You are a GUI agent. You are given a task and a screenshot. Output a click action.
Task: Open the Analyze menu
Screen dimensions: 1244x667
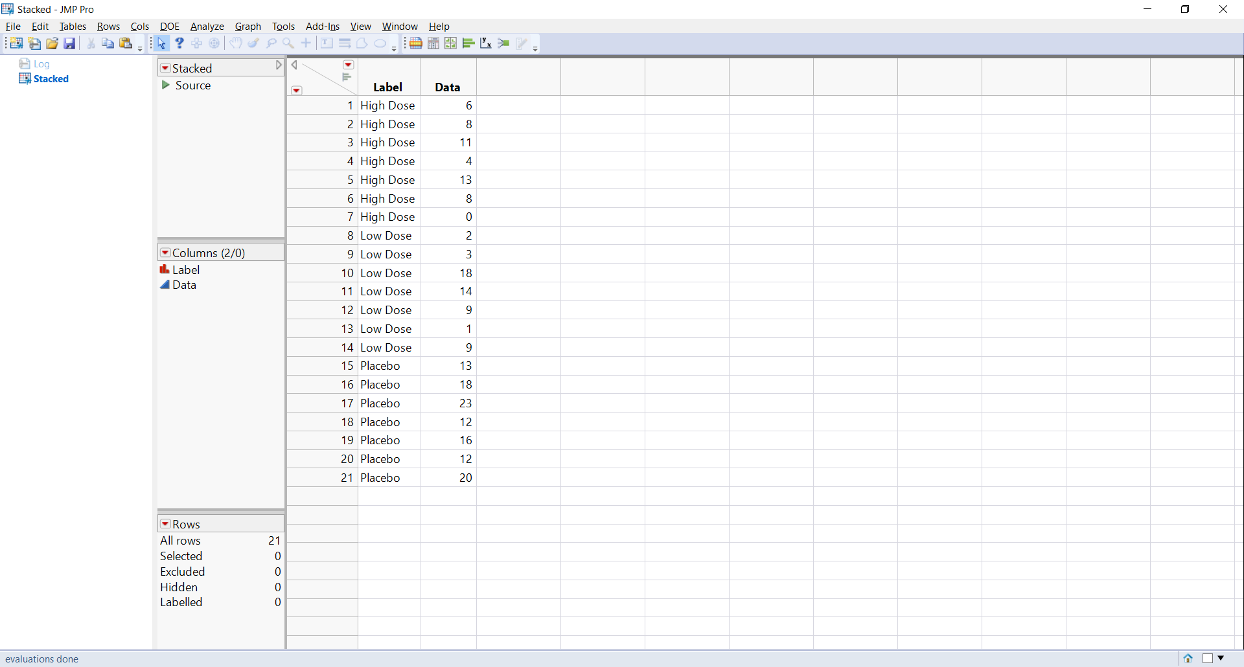point(207,27)
